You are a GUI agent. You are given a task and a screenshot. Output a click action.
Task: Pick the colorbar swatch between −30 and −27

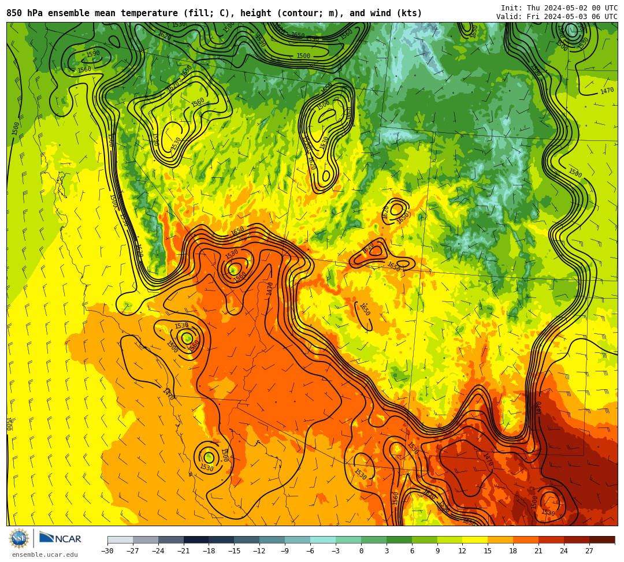[x=120, y=539]
